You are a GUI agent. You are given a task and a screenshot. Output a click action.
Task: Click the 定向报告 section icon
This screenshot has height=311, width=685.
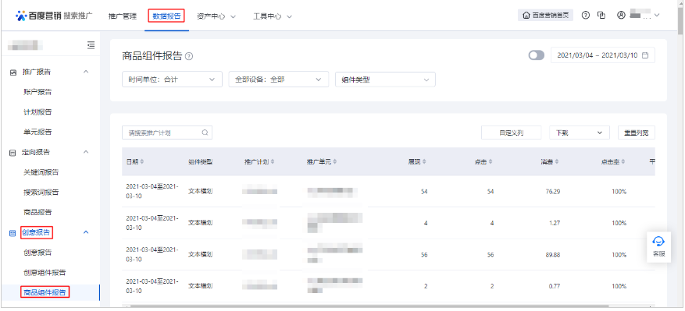13,153
